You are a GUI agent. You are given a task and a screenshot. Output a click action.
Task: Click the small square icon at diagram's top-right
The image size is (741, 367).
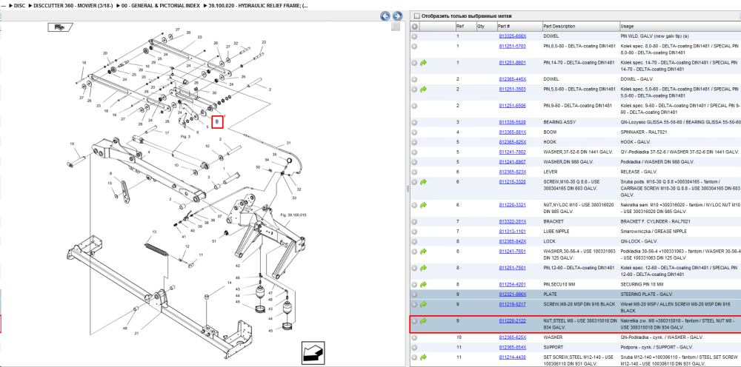pos(396,27)
